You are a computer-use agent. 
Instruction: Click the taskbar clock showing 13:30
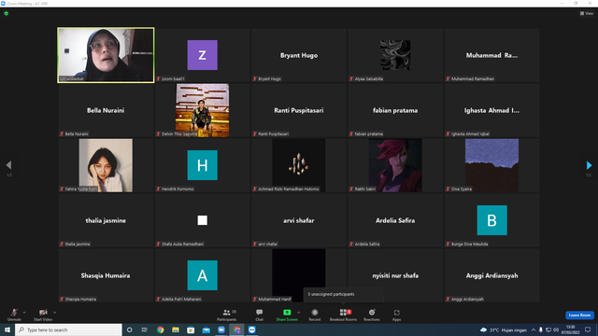(x=571, y=329)
